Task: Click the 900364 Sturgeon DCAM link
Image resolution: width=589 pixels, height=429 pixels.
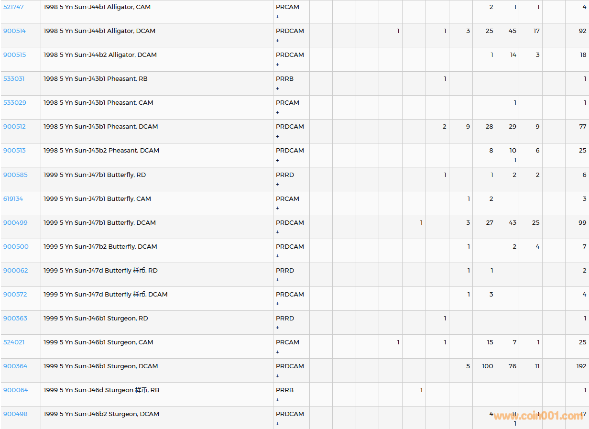Action: [x=15, y=366]
